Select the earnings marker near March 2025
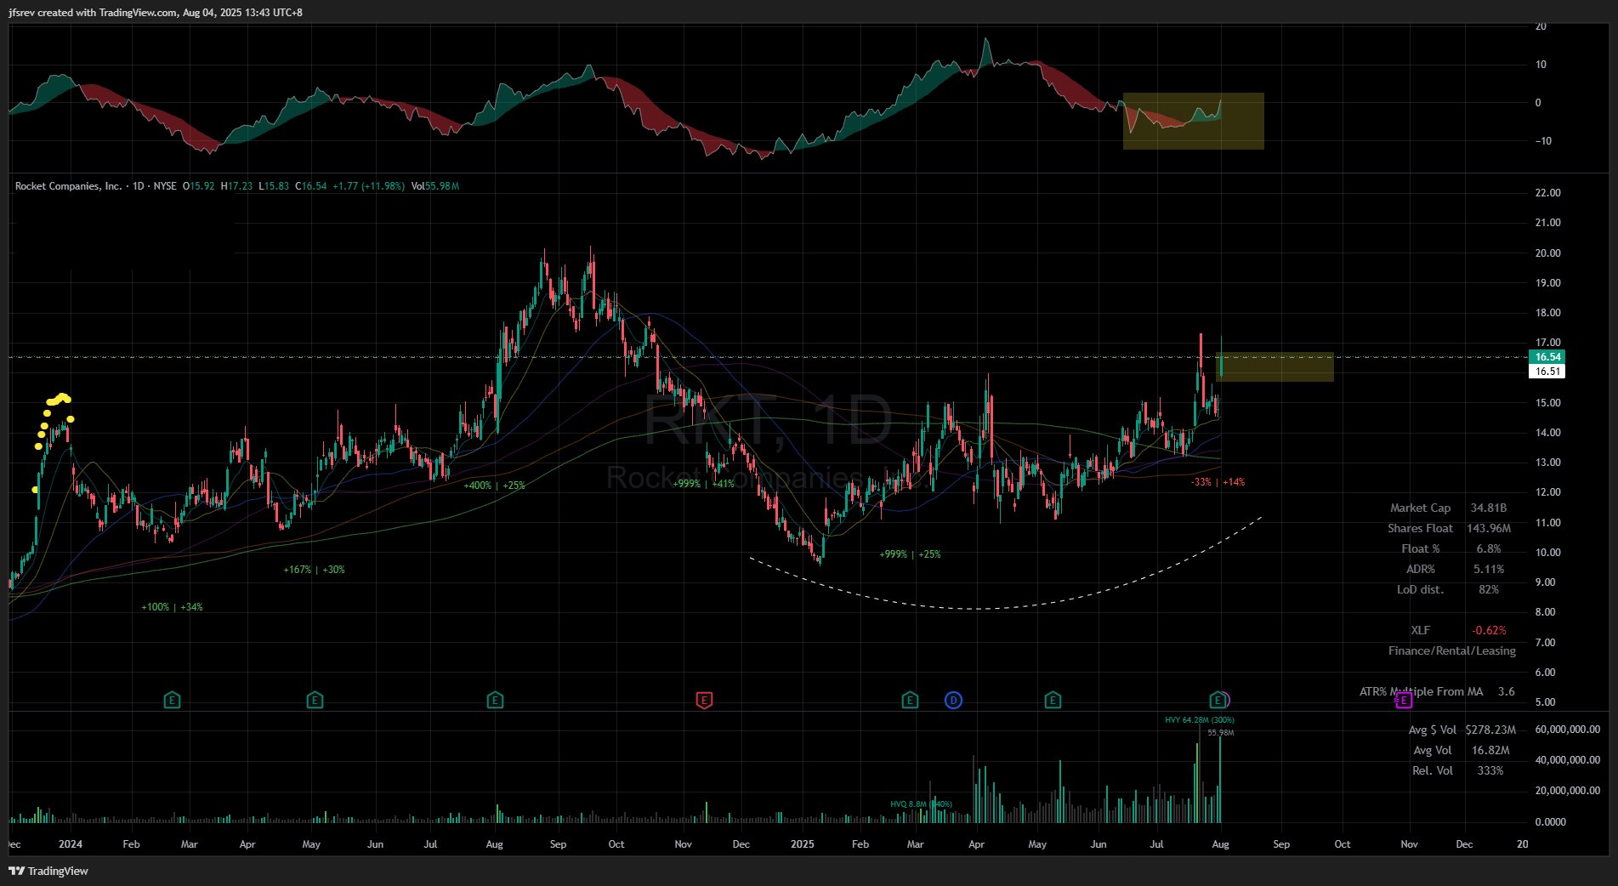Image resolution: width=1618 pixels, height=886 pixels. pyautogui.click(x=910, y=701)
